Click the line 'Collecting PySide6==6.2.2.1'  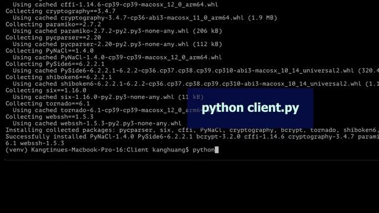(x=55, y=64)
